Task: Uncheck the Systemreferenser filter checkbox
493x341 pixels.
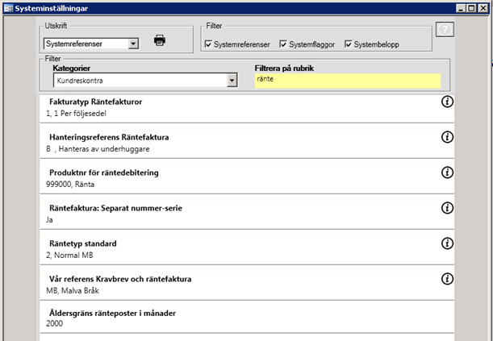Action: pyautogui.click(x=208, y=44)
